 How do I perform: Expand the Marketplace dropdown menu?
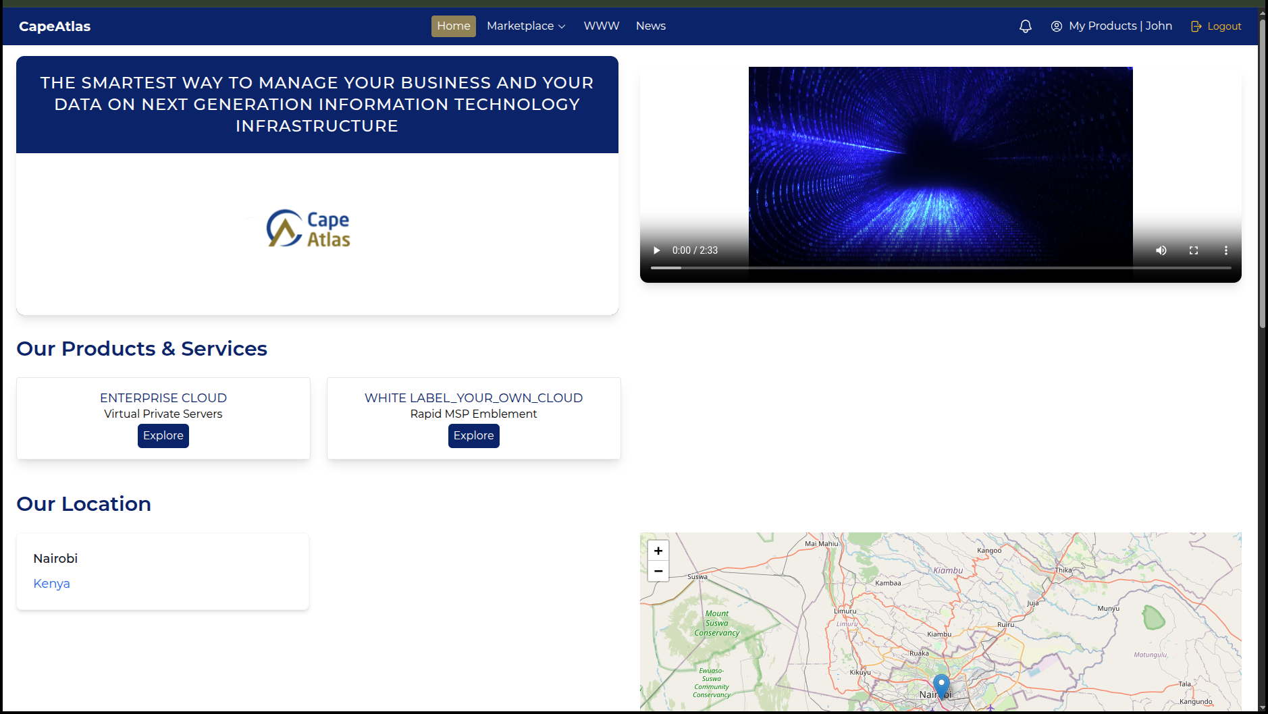click(x=526, y=26)
